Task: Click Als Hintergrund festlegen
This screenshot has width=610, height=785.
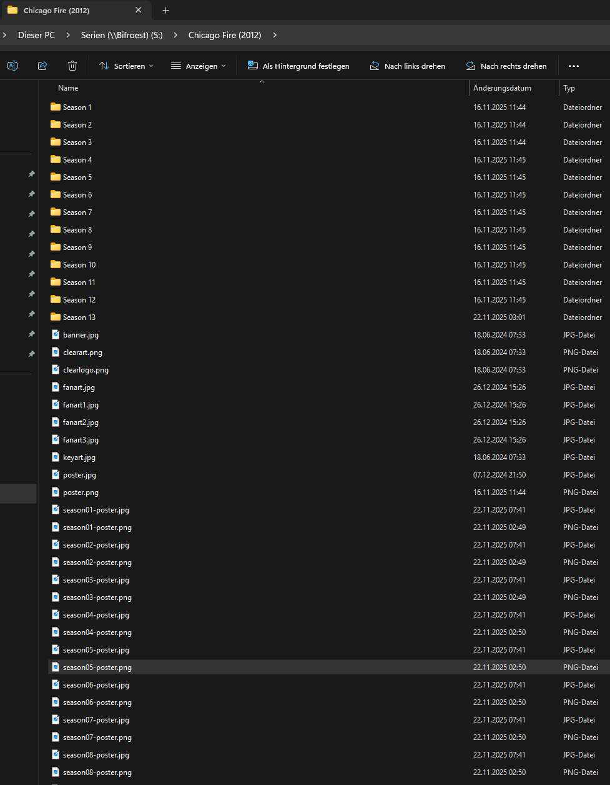Action: pyautogui.click(x=298, y=66)
